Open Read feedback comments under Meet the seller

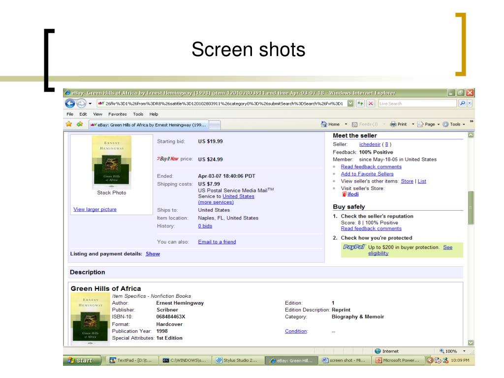tap(371, 166)
